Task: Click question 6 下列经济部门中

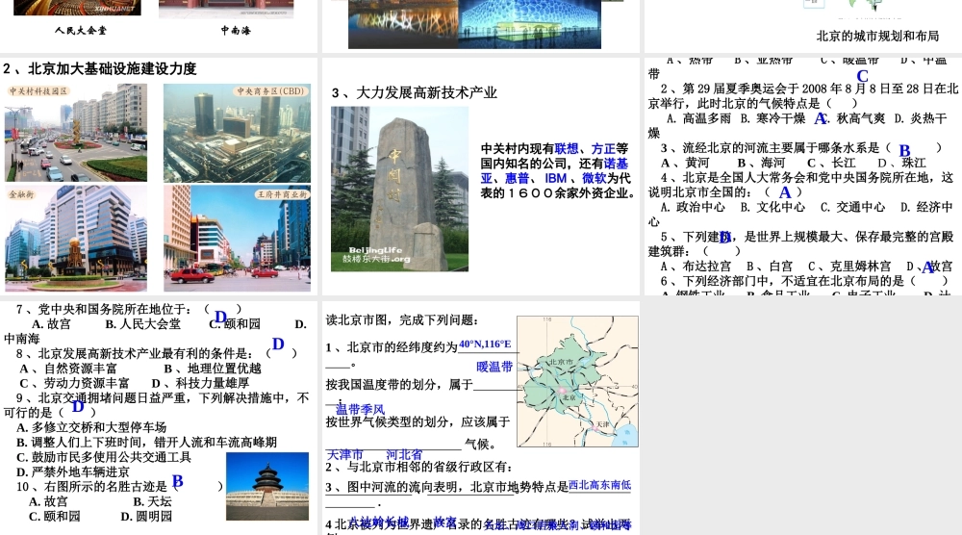Action: 803,280
